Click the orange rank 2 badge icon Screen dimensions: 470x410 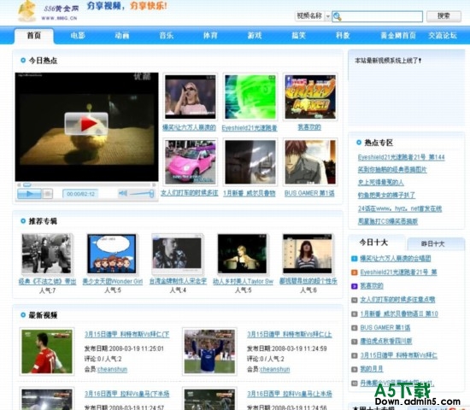355,272
